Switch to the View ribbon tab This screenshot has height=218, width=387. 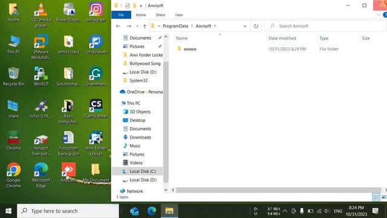pos(179,15)
